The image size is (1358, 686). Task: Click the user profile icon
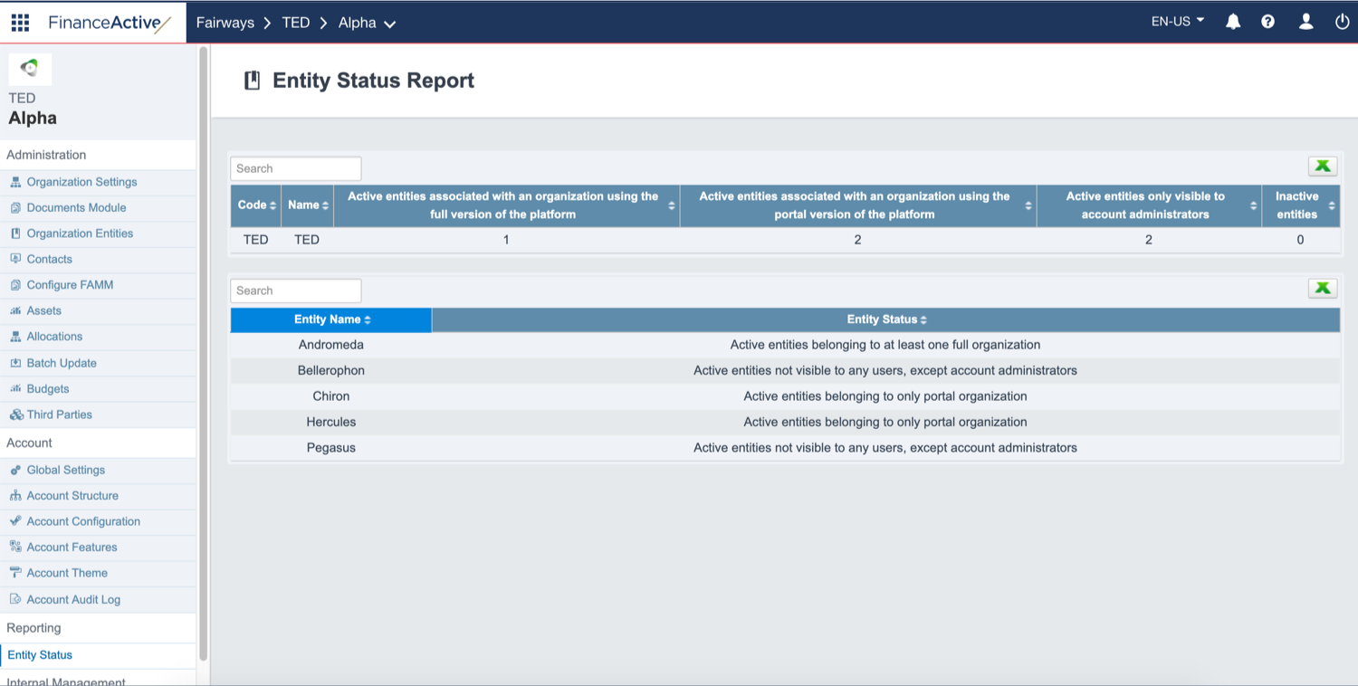(x=1305, y=21)
